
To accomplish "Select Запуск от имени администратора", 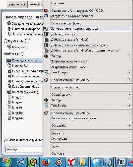I will 88,29.
